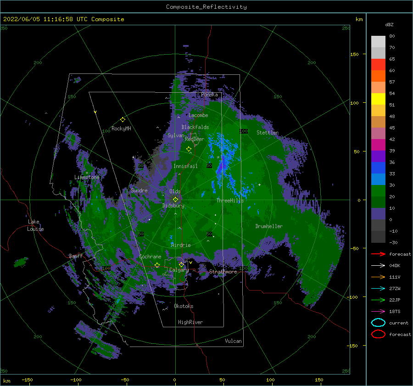Click the Lake Louise label
Viewport: 413px width, 386px height.
tap(35, 225)
